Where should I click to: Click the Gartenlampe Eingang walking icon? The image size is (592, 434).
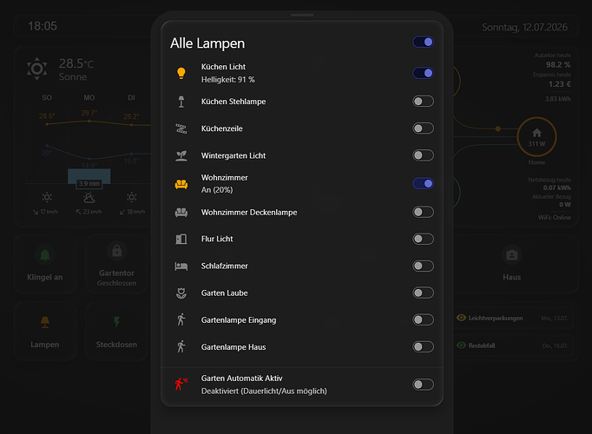[181, 319]
